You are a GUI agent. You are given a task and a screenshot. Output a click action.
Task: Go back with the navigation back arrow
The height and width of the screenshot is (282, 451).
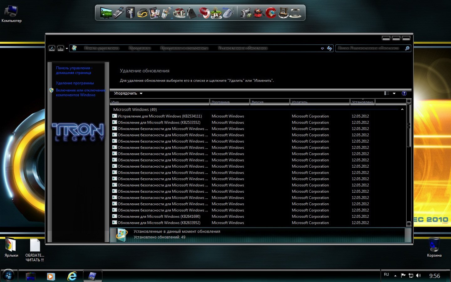click(52, 48)
